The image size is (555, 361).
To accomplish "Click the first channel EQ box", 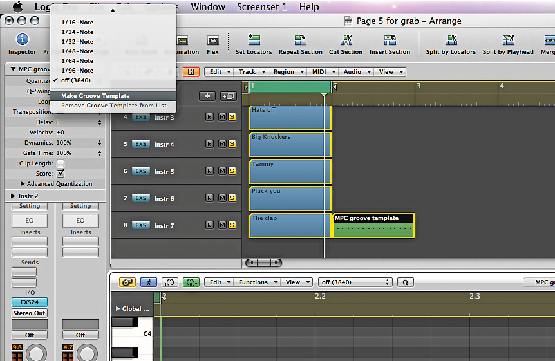I will 30,221.
